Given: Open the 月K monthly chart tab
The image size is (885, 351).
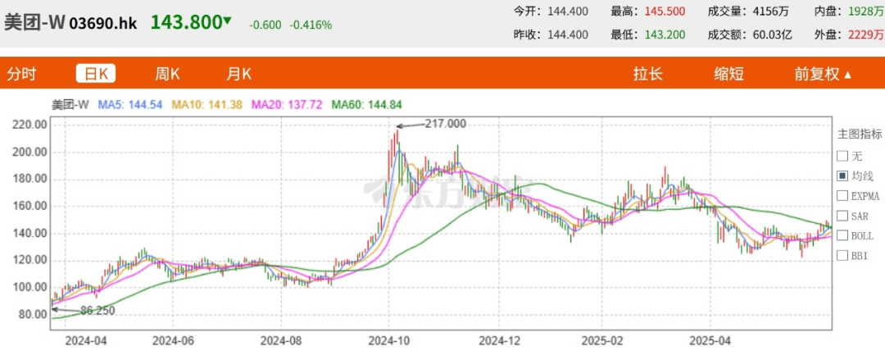Looking at the screenshot, I should pyautogui.click(x=238, y=74).
